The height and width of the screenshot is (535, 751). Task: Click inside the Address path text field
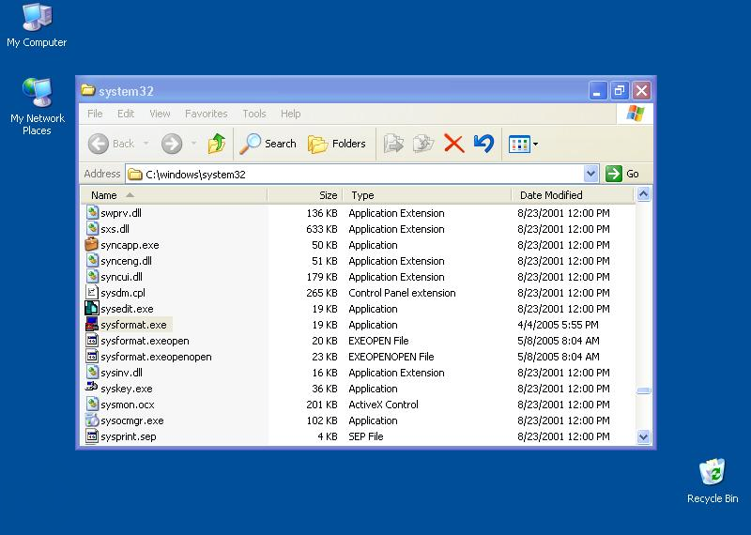pyautogui.click(x=357, y=174)
